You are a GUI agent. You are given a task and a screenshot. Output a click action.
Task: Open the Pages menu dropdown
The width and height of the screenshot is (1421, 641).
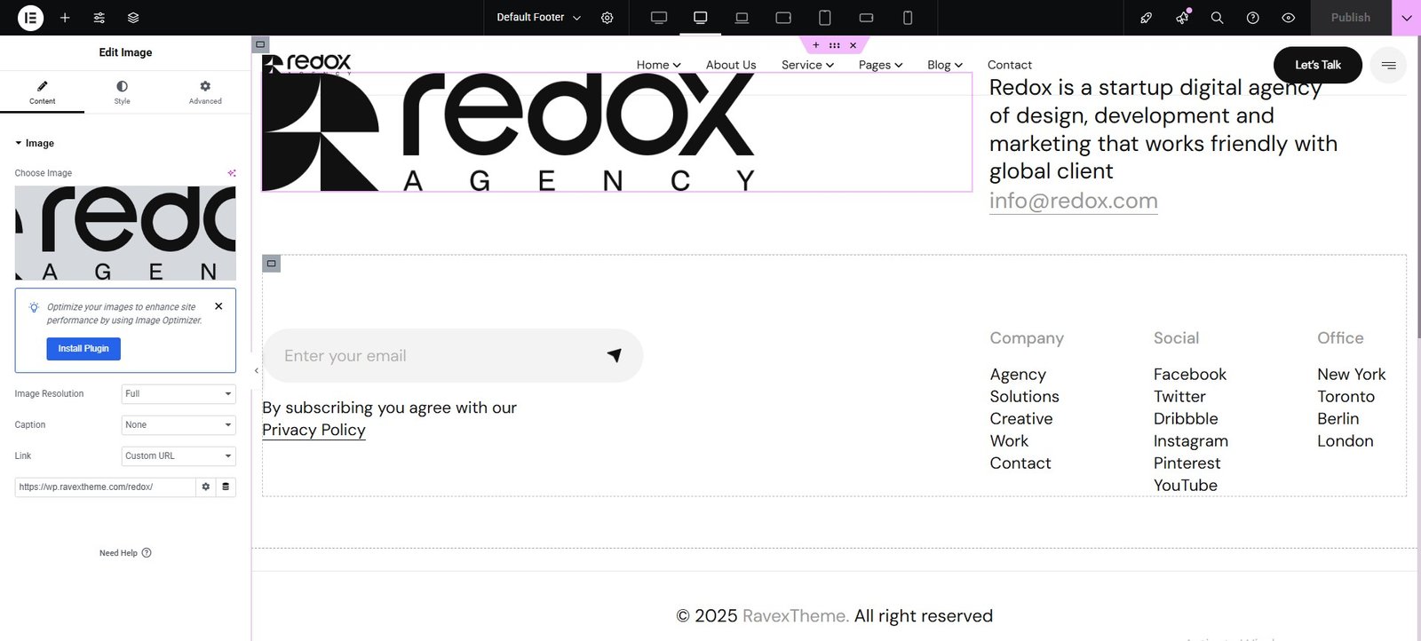(x=880, y=65)
